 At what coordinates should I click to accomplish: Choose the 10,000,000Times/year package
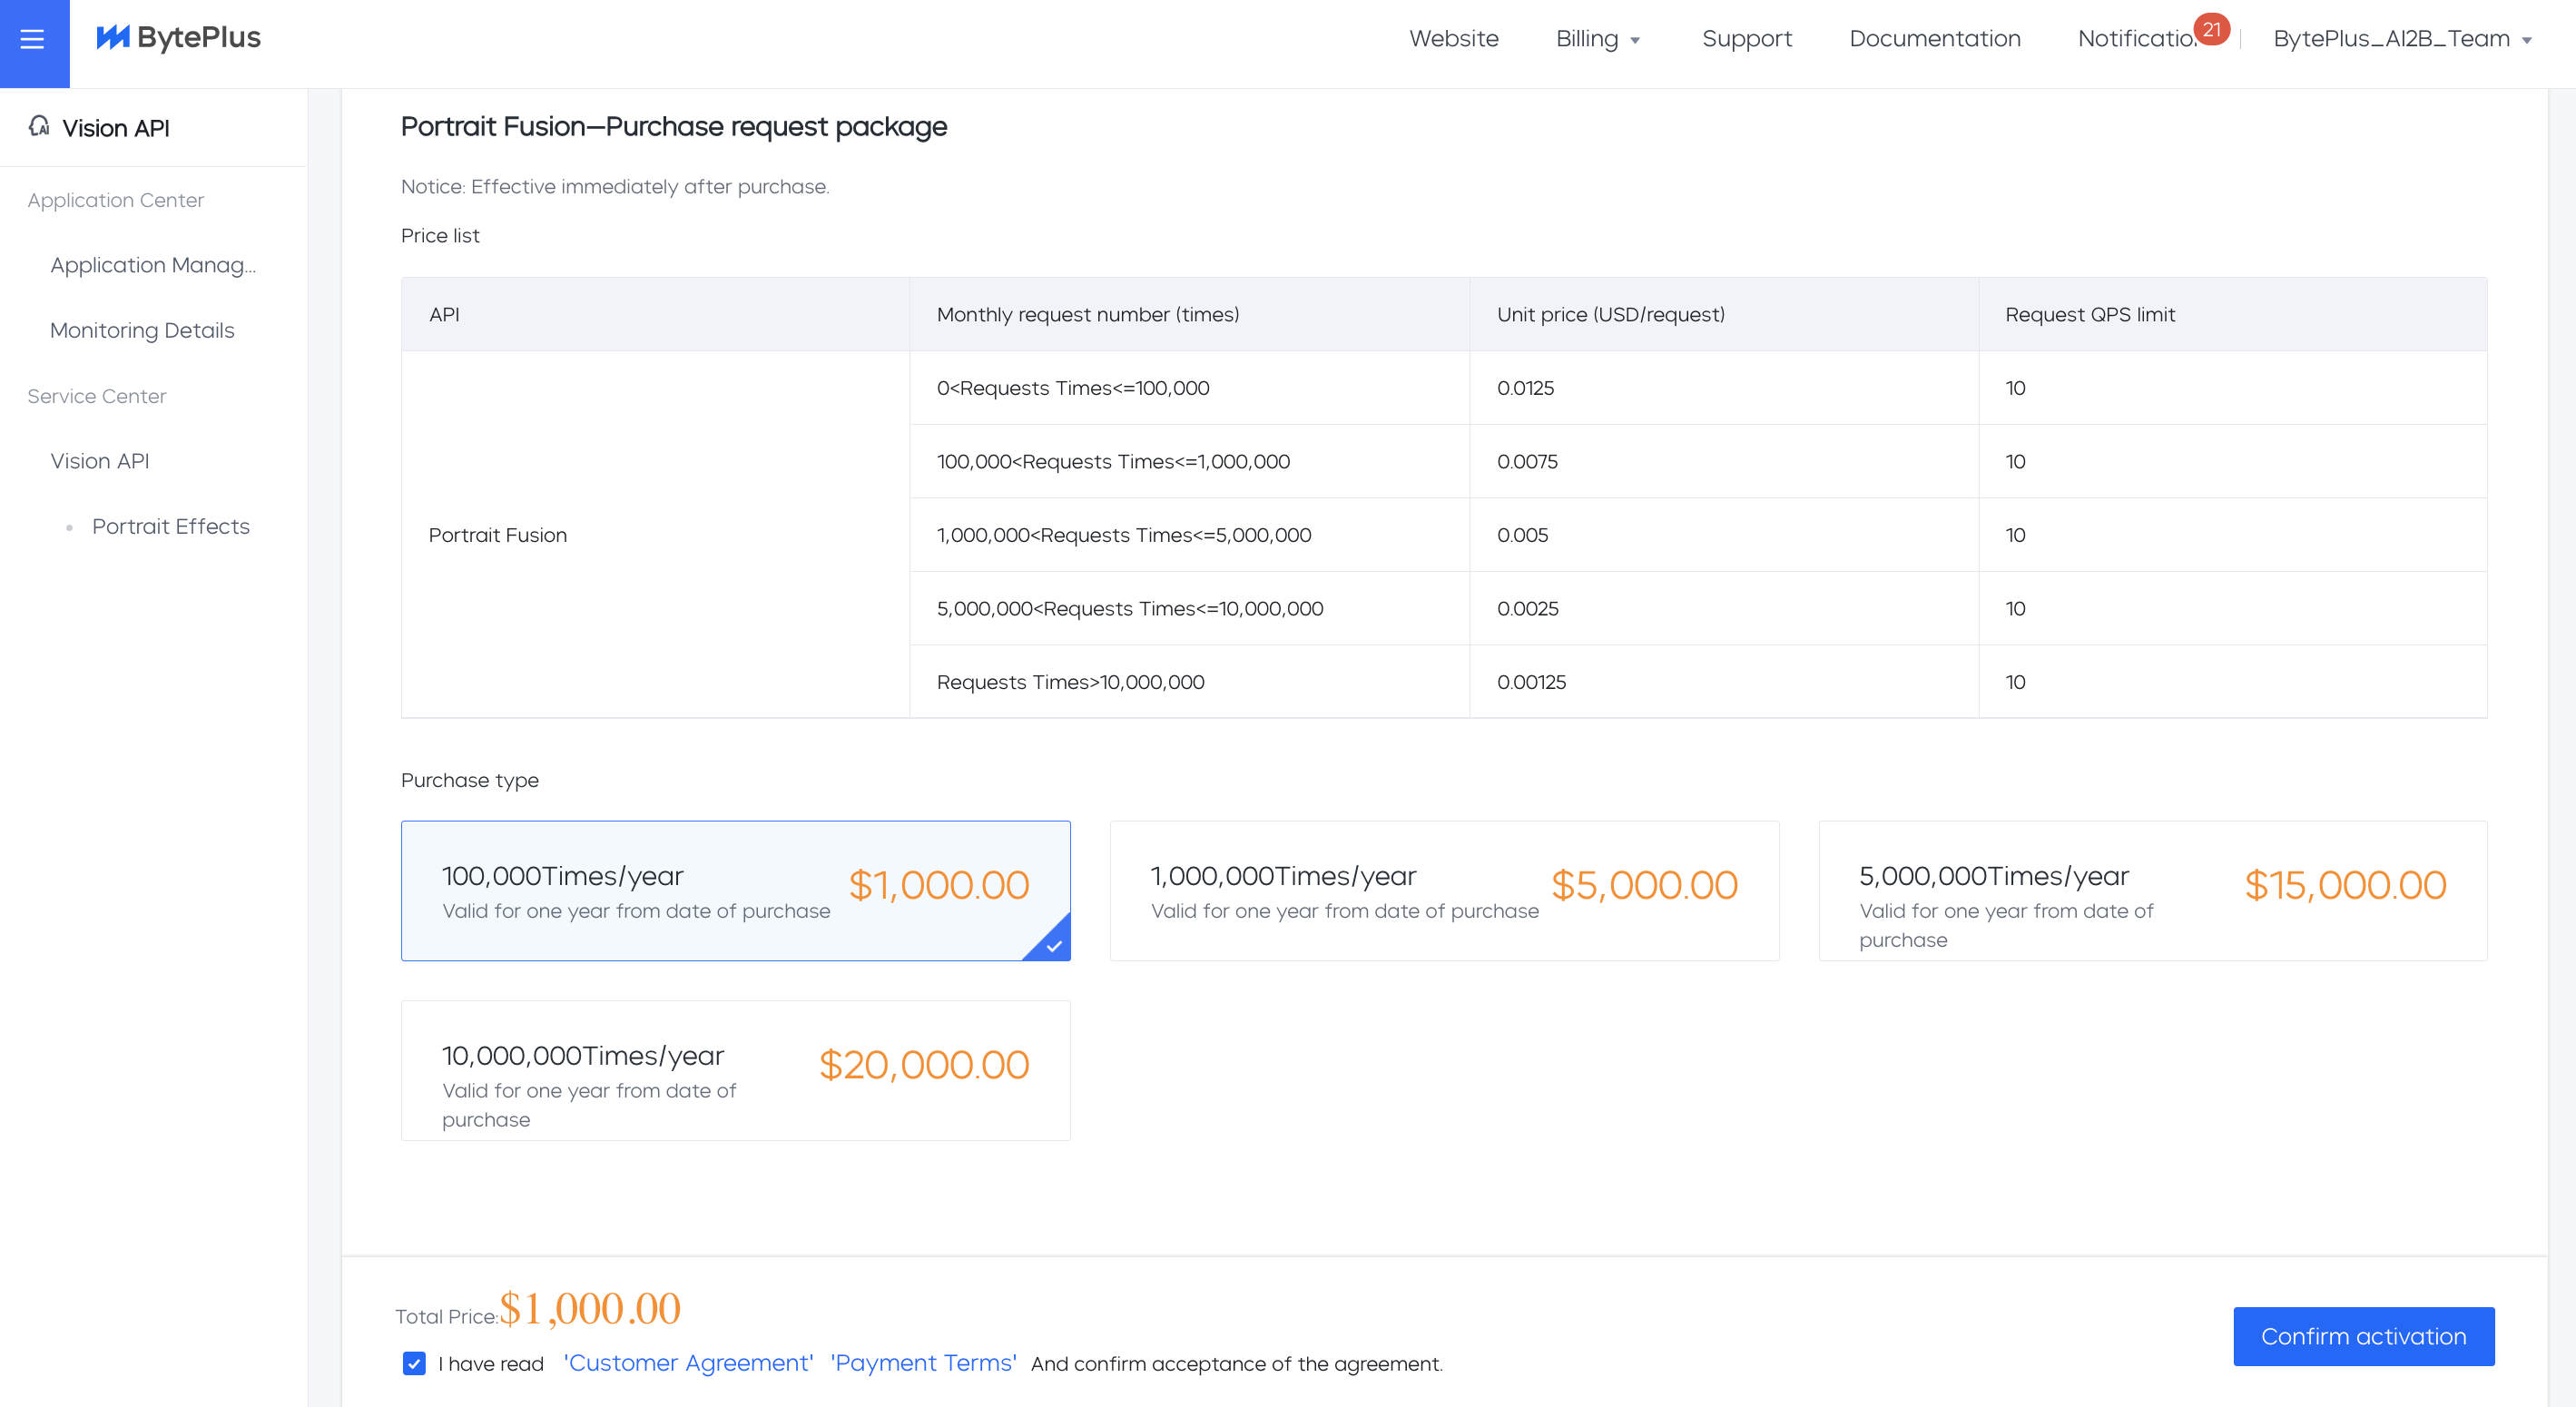click(x=735, y=1070)
